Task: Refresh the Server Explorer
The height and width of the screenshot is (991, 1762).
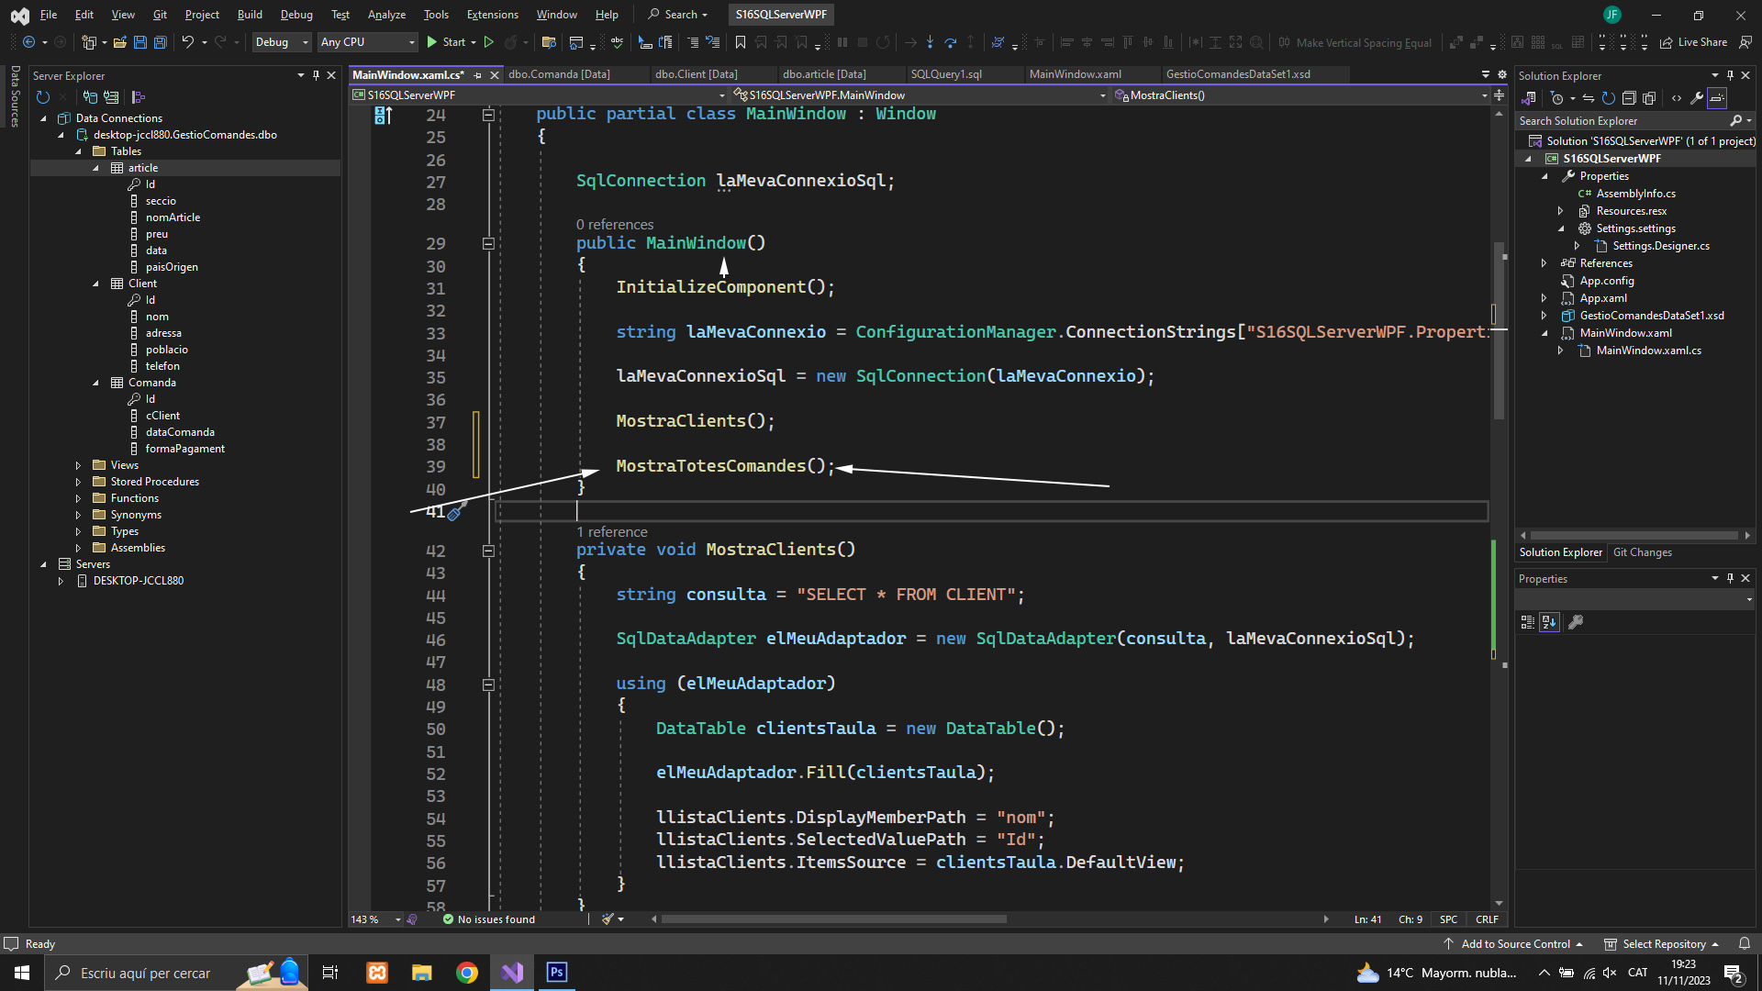Action: click(x=42, y=97)
